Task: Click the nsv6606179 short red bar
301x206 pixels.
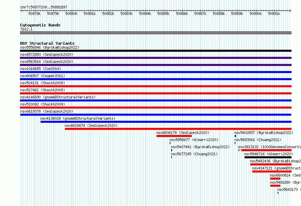Action: click(x=174, y=136)
